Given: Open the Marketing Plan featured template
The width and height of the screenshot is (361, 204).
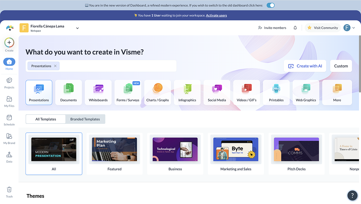Looking at the screenshot, I should [114, 149].
